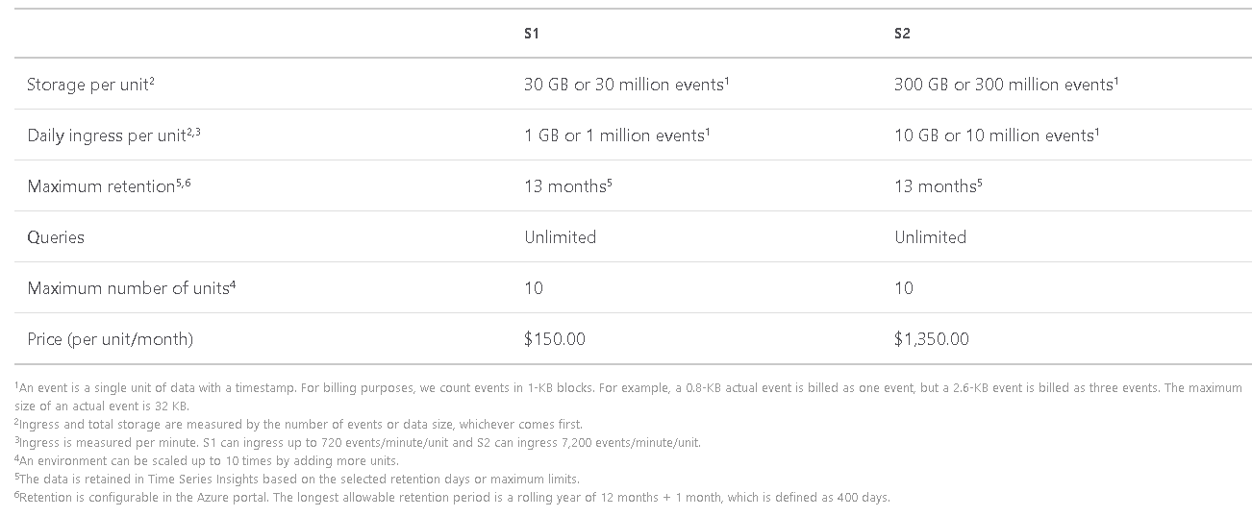Click 30 GB or 30 million events cell
The width and height of the screenshot is (1252, 517).
point(627,85)
